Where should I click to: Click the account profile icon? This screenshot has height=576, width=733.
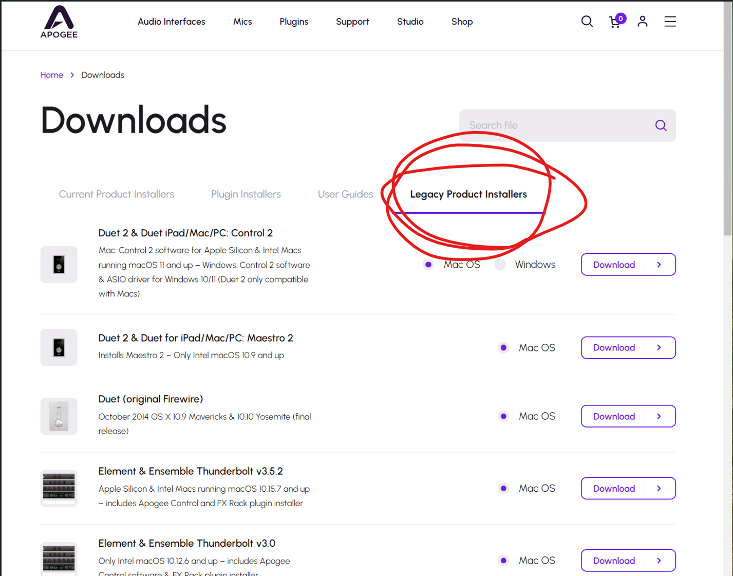coord(642,22)
